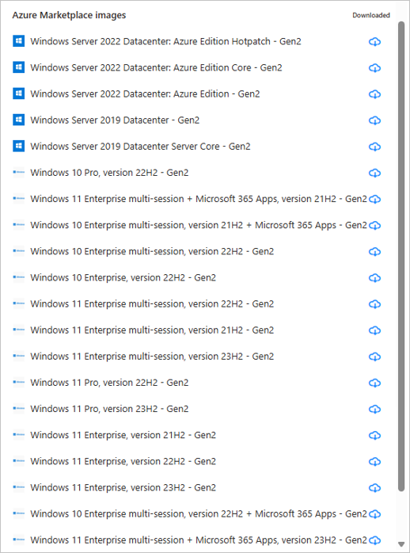The height and width of the screenshot is (553, 410).
Task: Download Windows 11 Pro, version 23H2 image
Action: point(374,409)
